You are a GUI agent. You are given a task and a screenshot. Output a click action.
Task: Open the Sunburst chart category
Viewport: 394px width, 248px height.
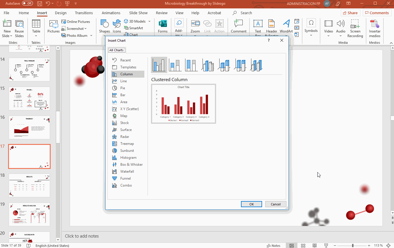[x=127, y=151]
